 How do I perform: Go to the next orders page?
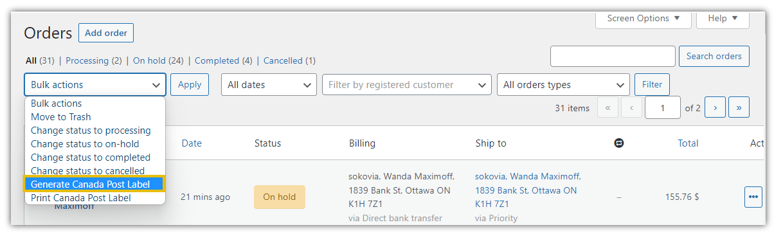[715, 108]
